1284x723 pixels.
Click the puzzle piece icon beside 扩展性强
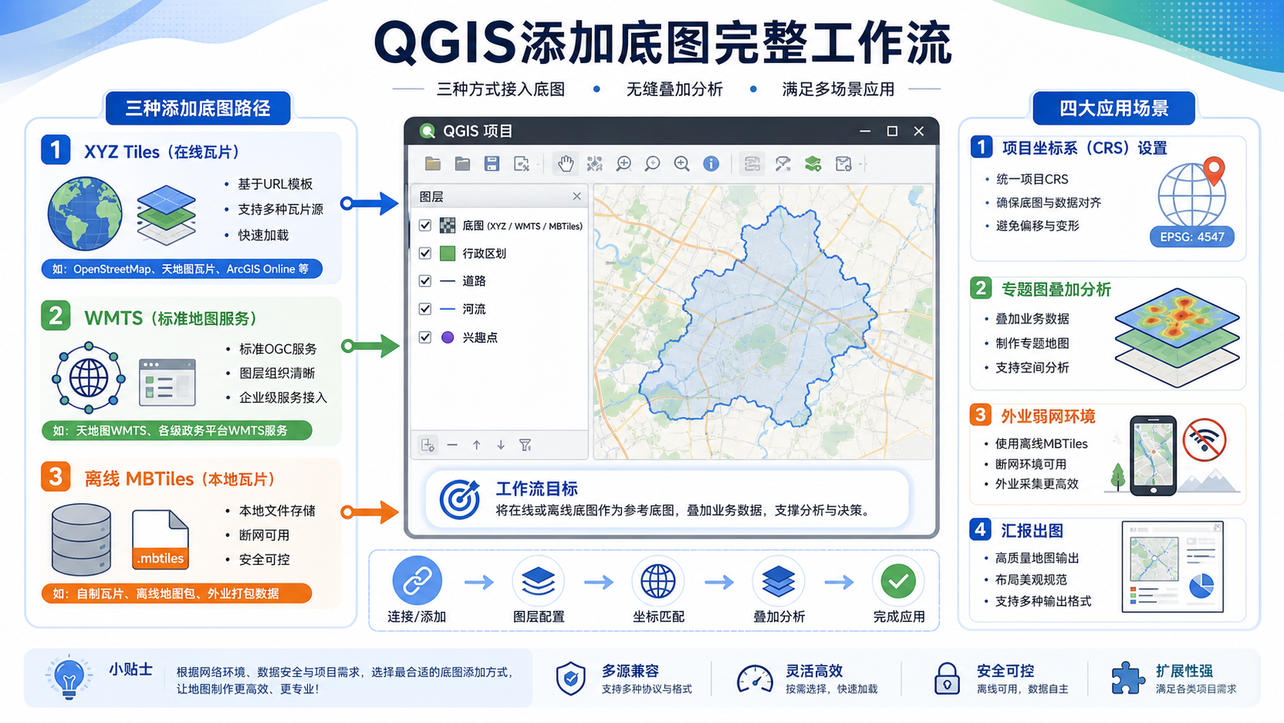click(x=1127, y=678)
